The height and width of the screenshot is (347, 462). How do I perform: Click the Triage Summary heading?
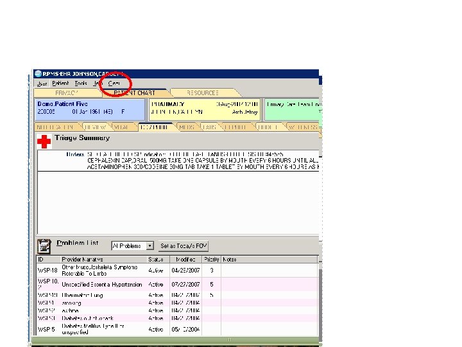82,138
